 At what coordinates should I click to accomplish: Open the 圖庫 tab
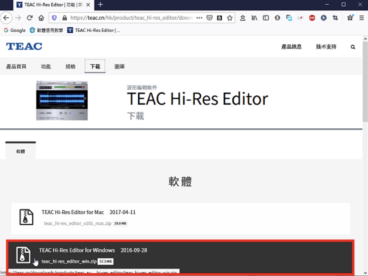(x=119, y=67)
